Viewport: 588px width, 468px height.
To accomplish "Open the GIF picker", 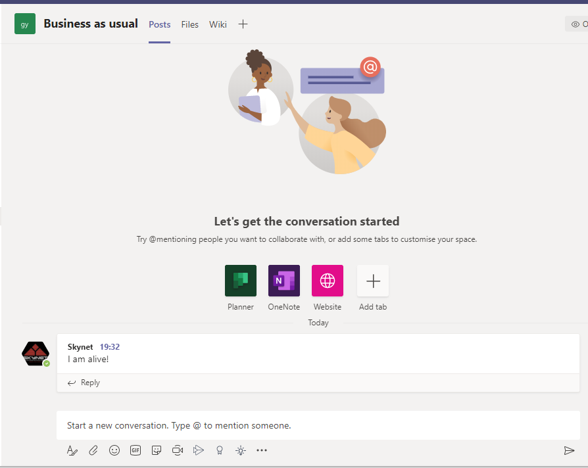I will pos(135,450).
